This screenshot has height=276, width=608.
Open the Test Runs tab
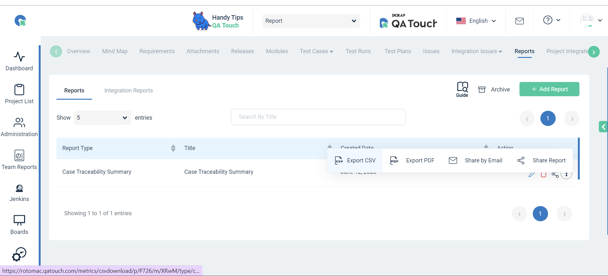tap(358, 51)
